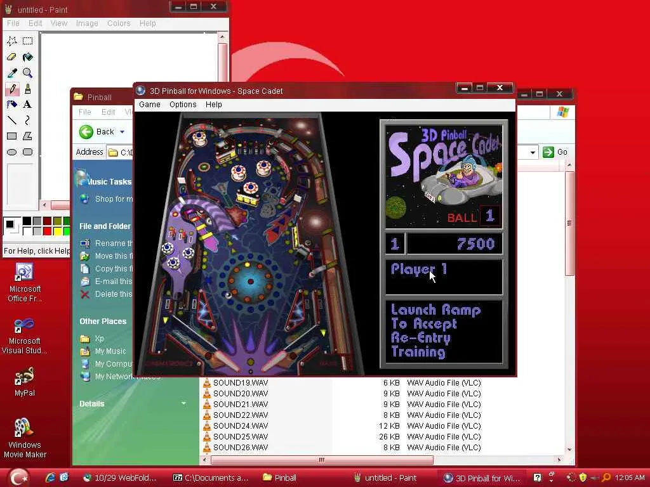
Task: Click the scroll-down arrow in Explorer file list
Action: pyautogui.click(x=569, y=450)
